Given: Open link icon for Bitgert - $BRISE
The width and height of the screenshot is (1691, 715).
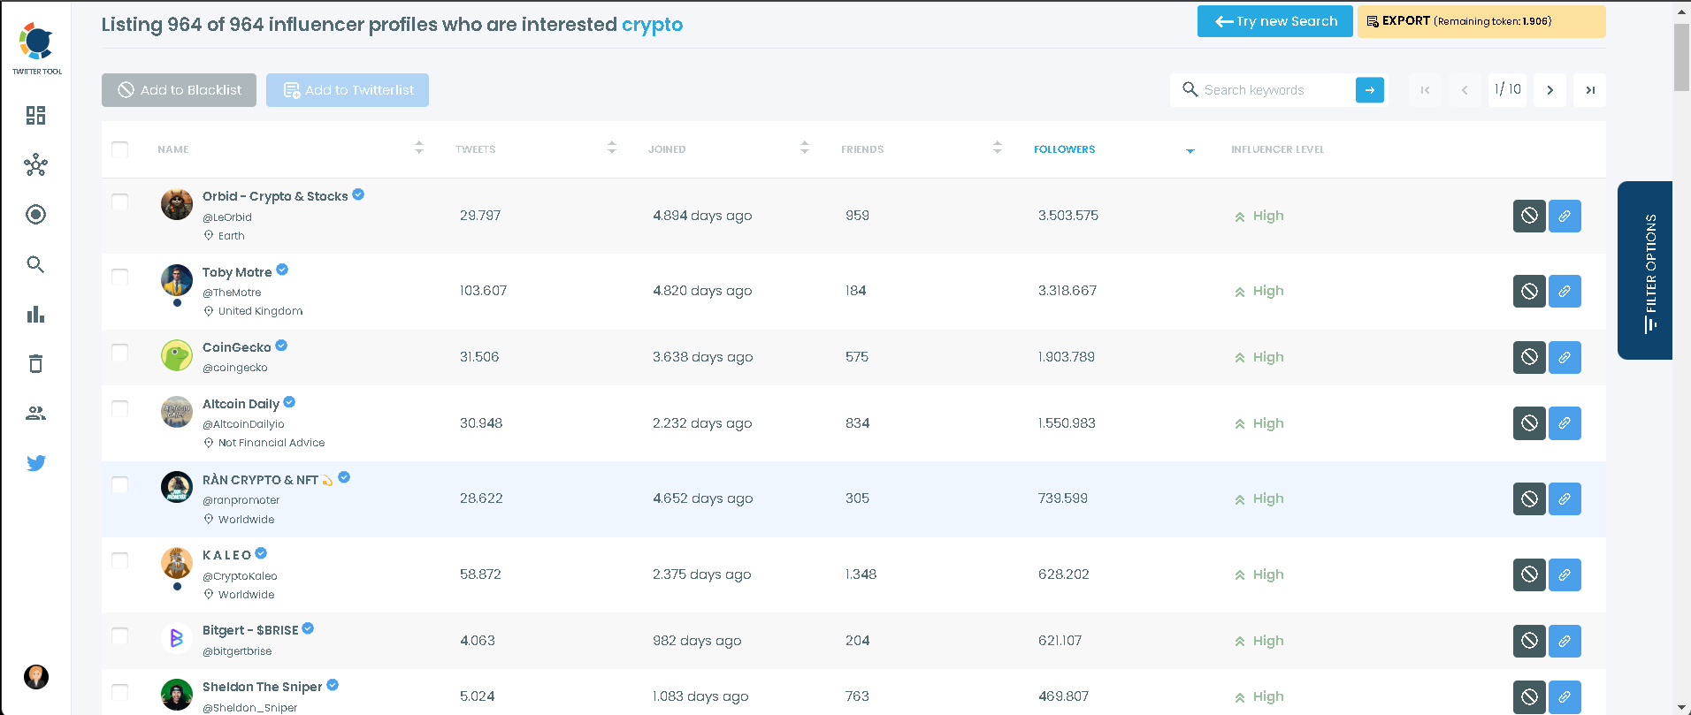Looking at the screenshot, I should [x=1565, y=641].
